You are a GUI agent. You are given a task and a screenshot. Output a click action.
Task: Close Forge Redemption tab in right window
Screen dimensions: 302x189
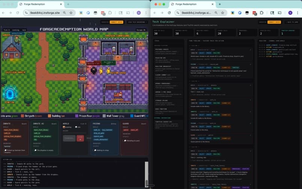point(212,4)
